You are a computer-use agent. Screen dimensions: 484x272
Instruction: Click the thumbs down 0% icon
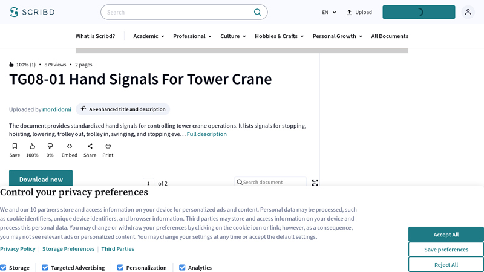(50, 146)
